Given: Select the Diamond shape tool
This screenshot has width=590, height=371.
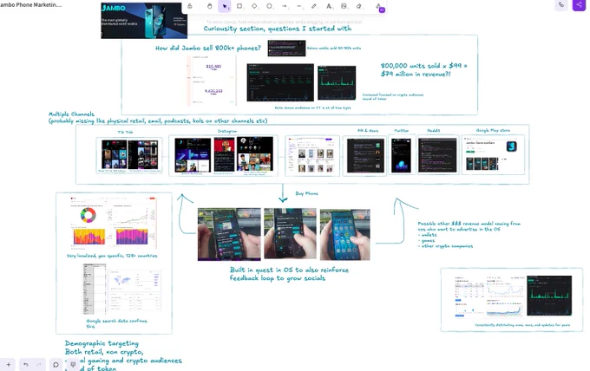Looking at the screenshot, I should [254, 6].
